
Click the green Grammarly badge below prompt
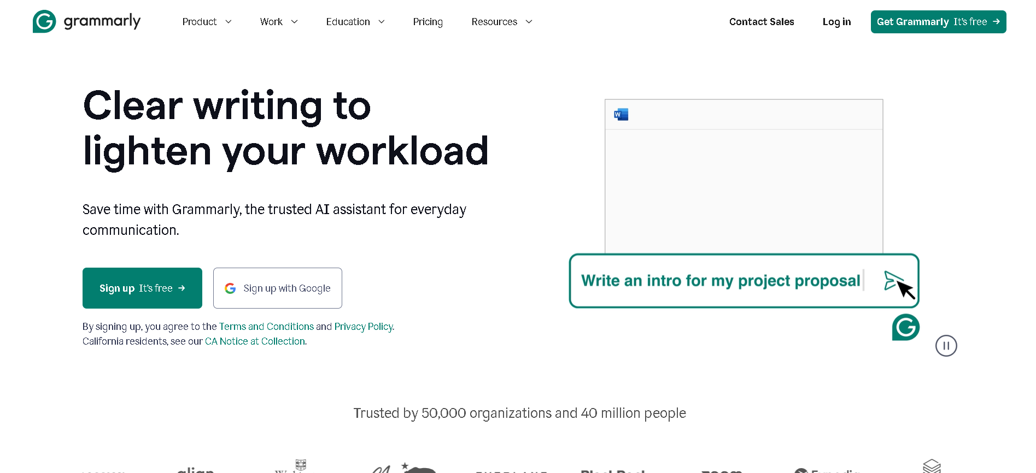pos(905,327)
